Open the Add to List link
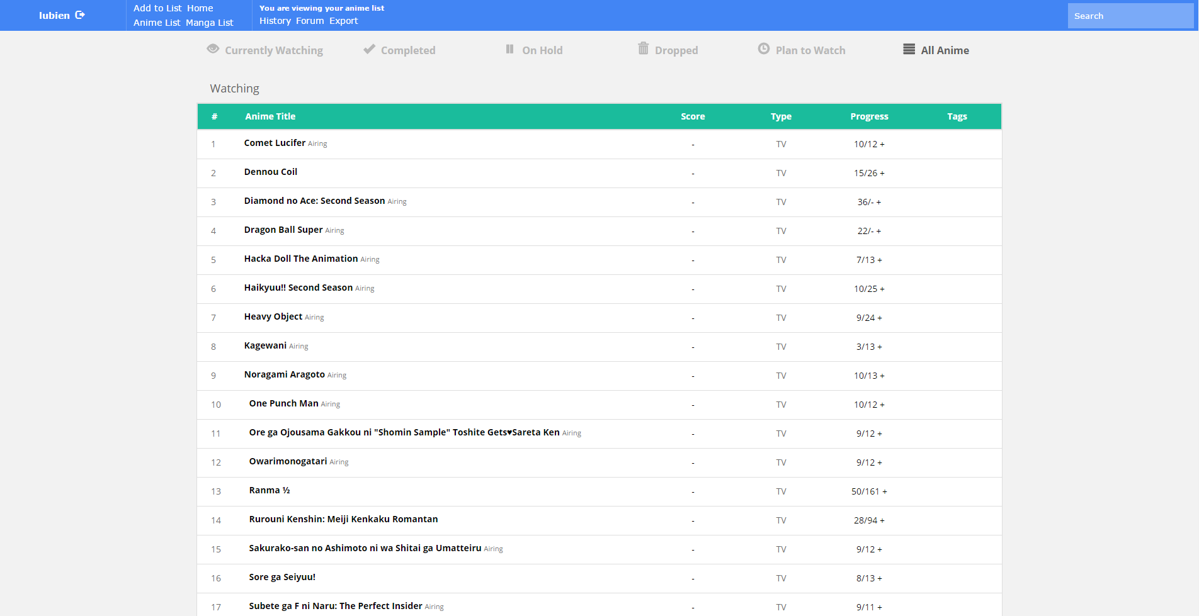This screenshot has height=616, width=1199. click(x=157, y=8)
